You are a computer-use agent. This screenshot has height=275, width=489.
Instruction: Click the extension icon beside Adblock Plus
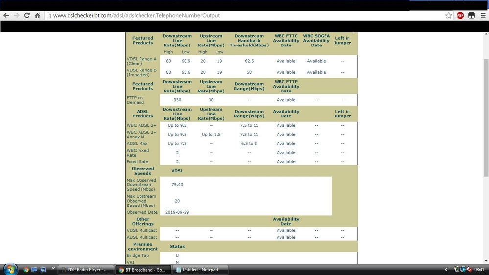click(471, 15)
